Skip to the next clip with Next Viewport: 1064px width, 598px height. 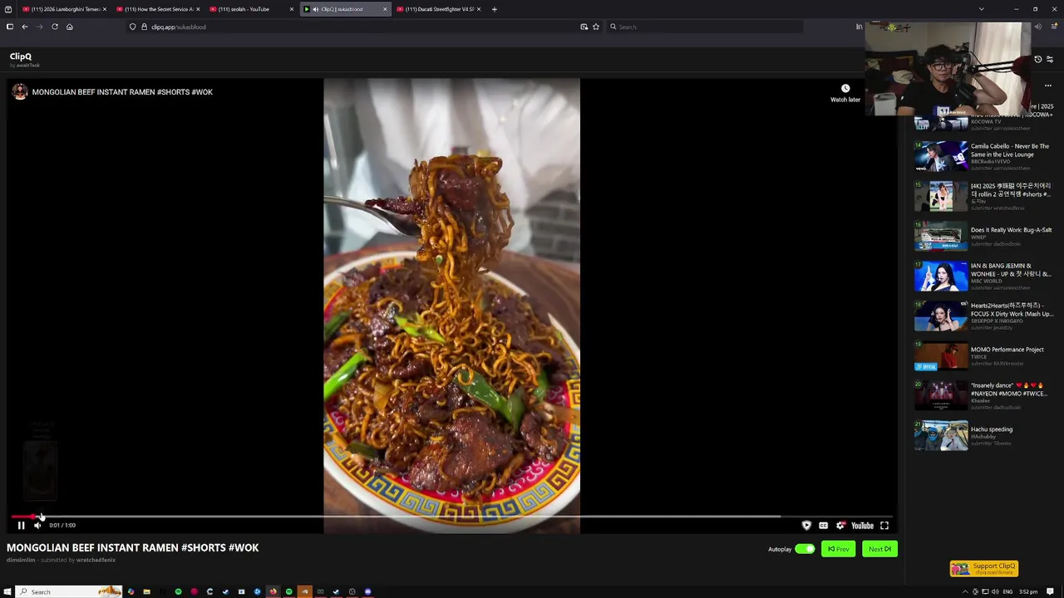click(x=879, y=549)
